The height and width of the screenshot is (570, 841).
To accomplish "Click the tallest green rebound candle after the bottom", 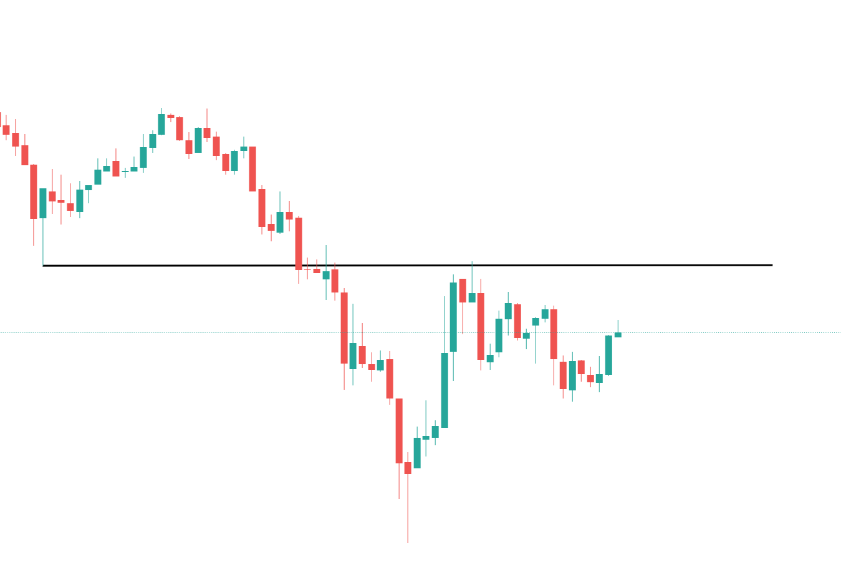I will [445, 390].
